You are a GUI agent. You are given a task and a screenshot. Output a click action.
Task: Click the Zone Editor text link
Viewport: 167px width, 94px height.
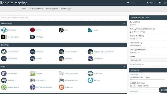click(98, 58)
